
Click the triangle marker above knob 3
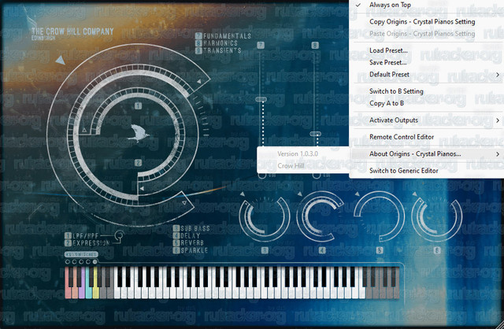tap(242, 194)
